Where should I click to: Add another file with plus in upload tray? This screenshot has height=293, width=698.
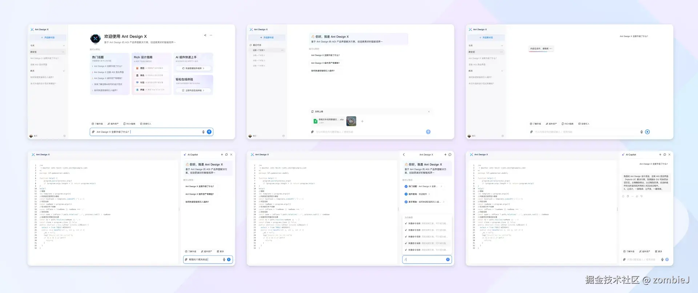click(362, 121)
